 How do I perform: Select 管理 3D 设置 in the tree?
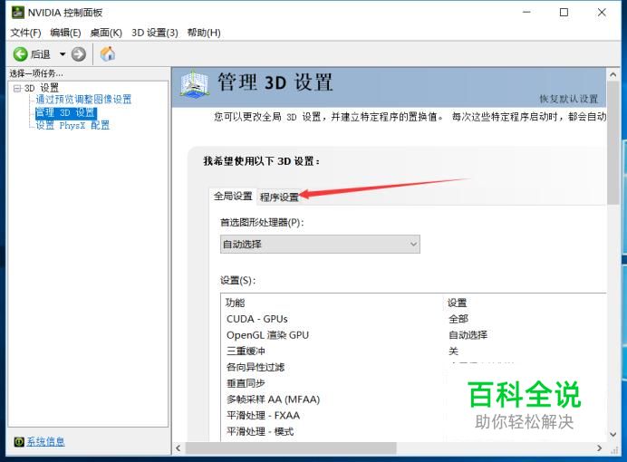click(65, 112)
